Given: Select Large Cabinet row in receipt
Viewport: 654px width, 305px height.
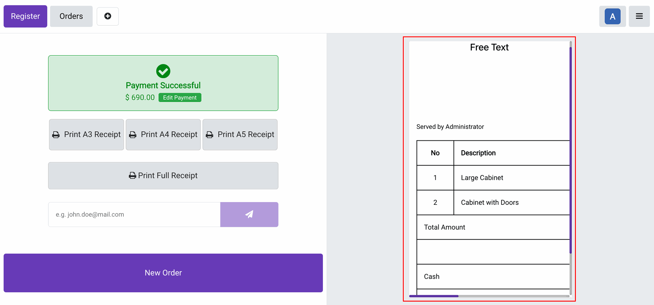Looking at the screenshot, I should pyautogui.click(x=493, y=178).
